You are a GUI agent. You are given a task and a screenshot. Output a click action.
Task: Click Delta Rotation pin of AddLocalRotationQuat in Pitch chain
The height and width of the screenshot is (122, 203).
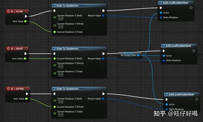coord(167,109)
